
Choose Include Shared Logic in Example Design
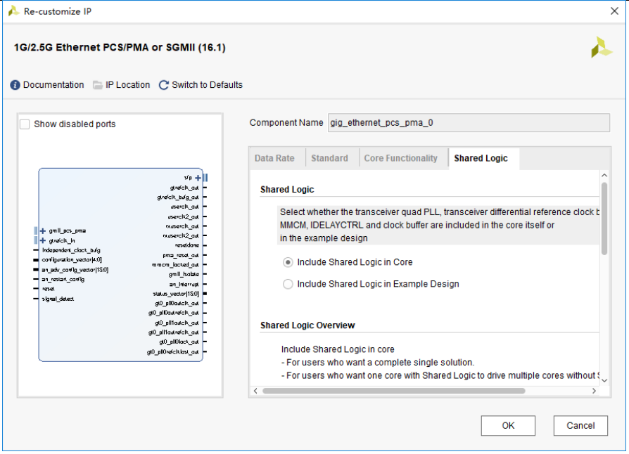tap(287, 284)
